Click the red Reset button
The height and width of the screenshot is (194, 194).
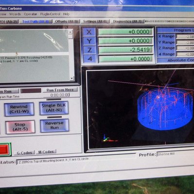tap(4, 149)
